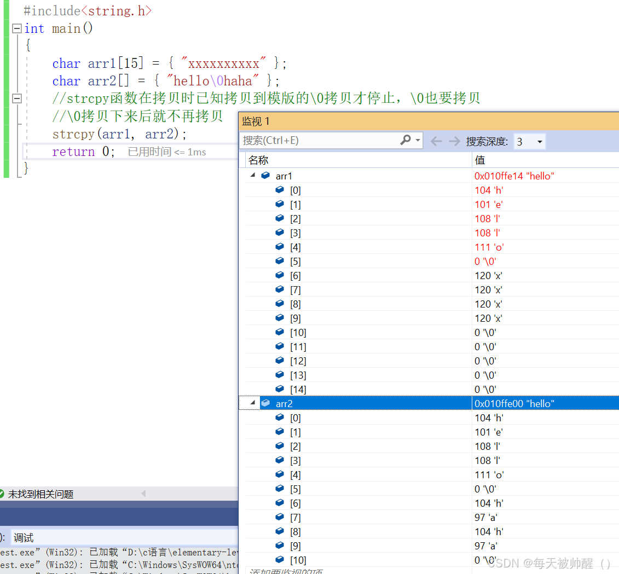This screenshot has height=574, width=619.
Task: Click cube icon of arr2 element [0]
Action: [280, 417]
